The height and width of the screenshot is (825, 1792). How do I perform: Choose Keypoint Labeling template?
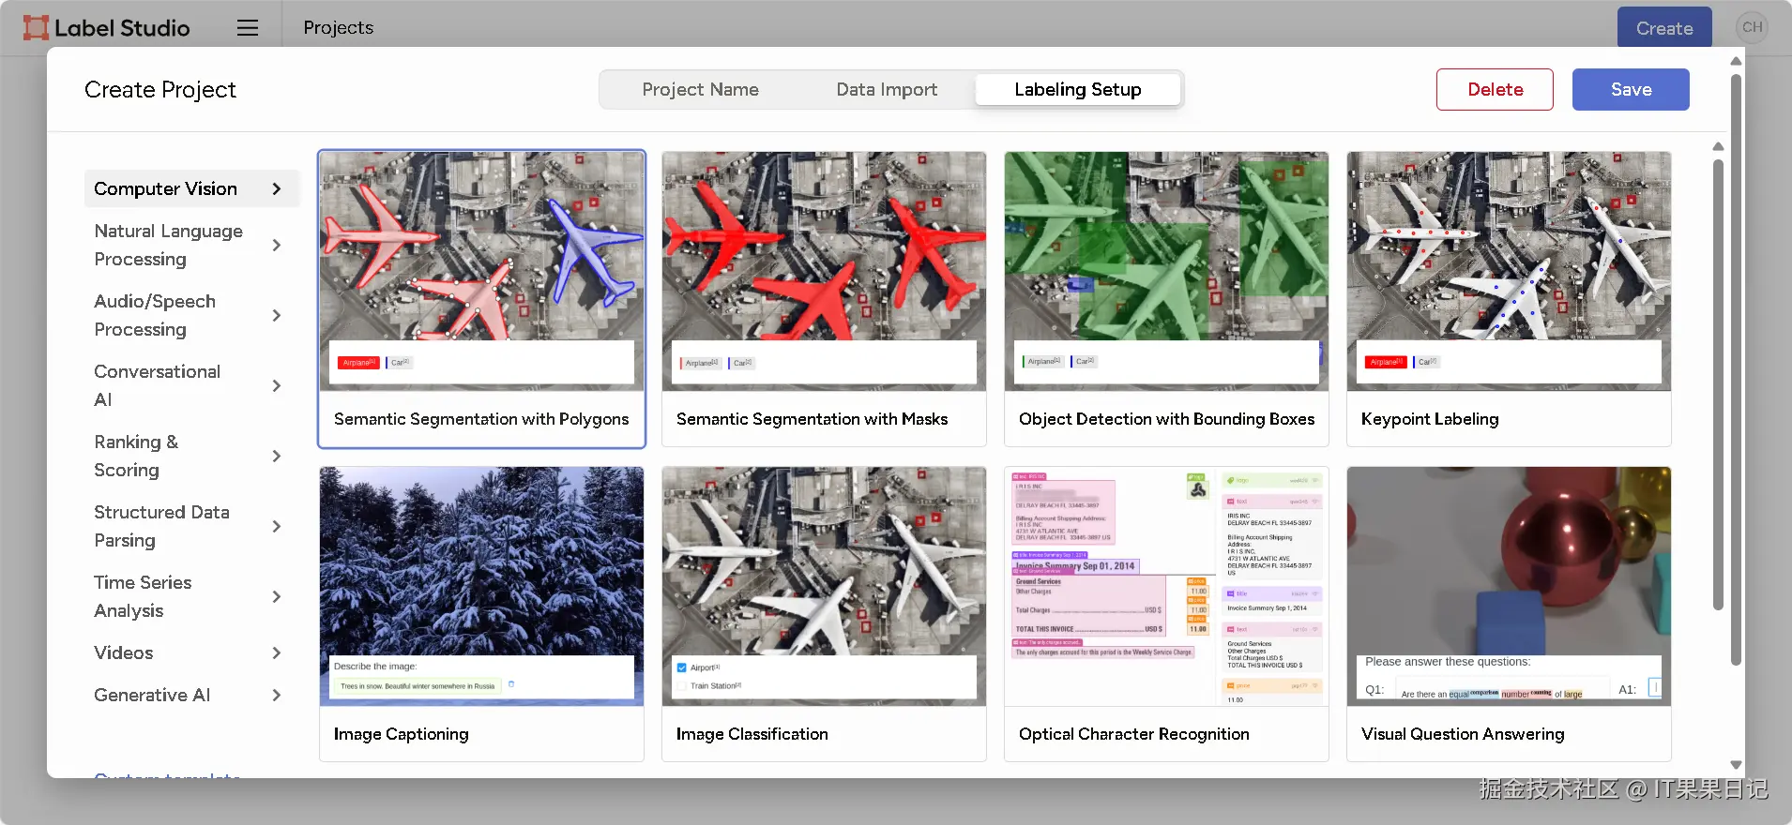pyautogui.click(x=1509, y=299)
